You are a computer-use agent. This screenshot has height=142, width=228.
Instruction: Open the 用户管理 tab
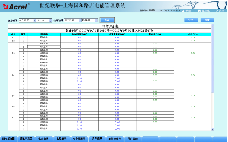click(132, 139)
